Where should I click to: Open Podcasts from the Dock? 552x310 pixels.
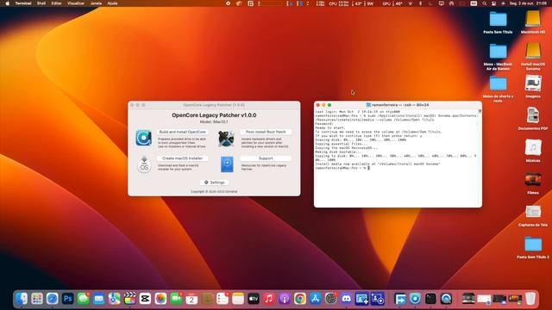tap(285, 299)
